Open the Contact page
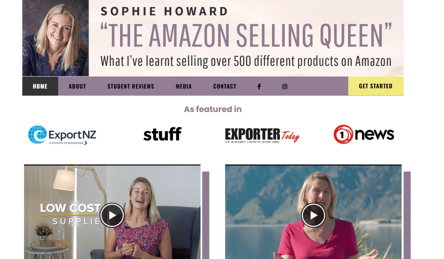The width and height of the screenshot is (444, 259). 225,86
